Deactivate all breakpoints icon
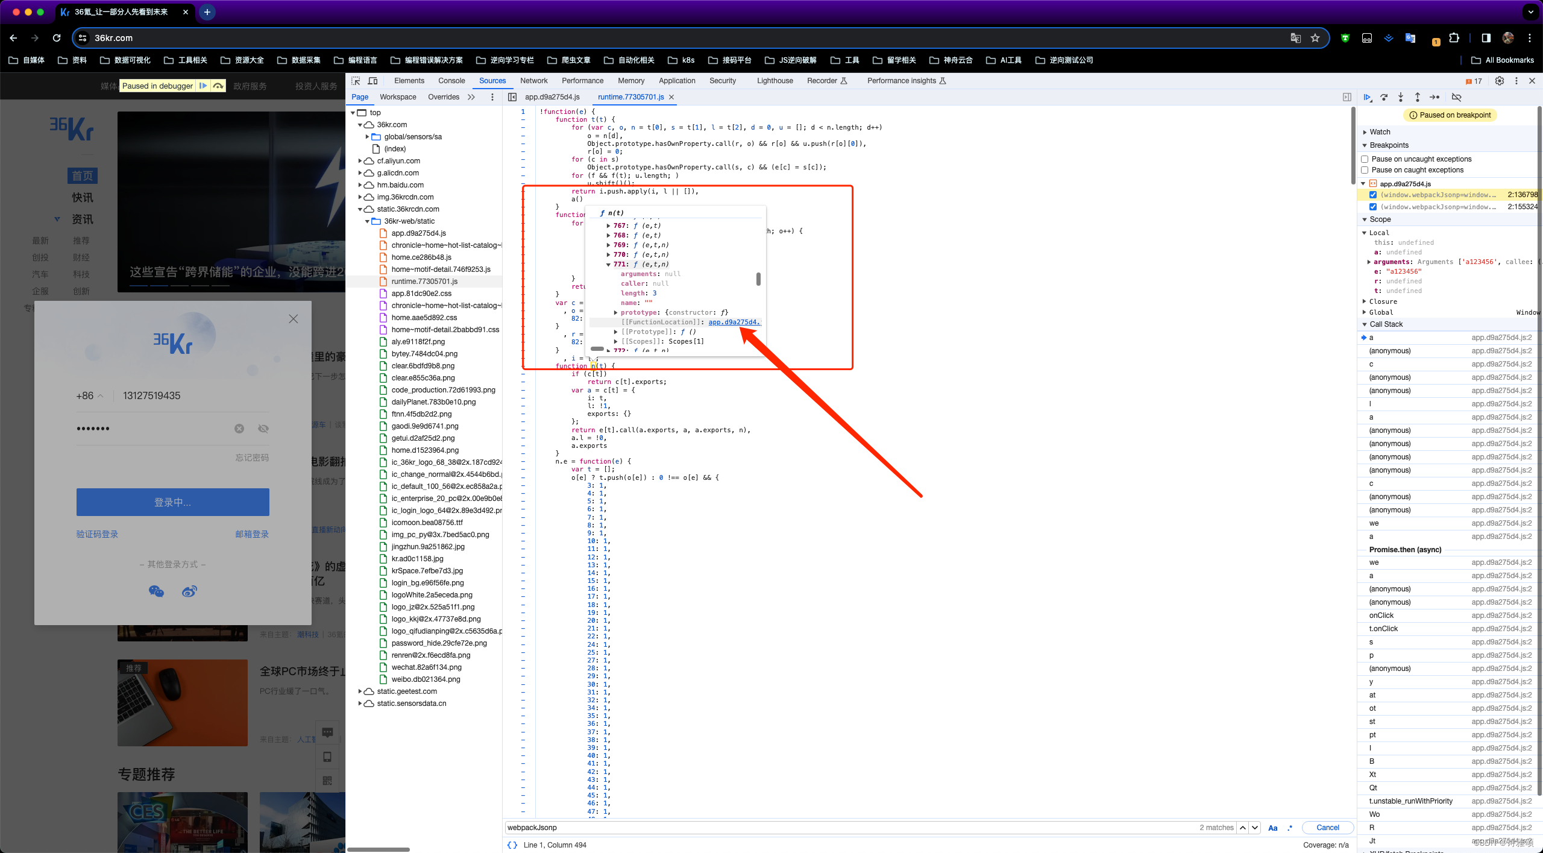 point(1457,97)
